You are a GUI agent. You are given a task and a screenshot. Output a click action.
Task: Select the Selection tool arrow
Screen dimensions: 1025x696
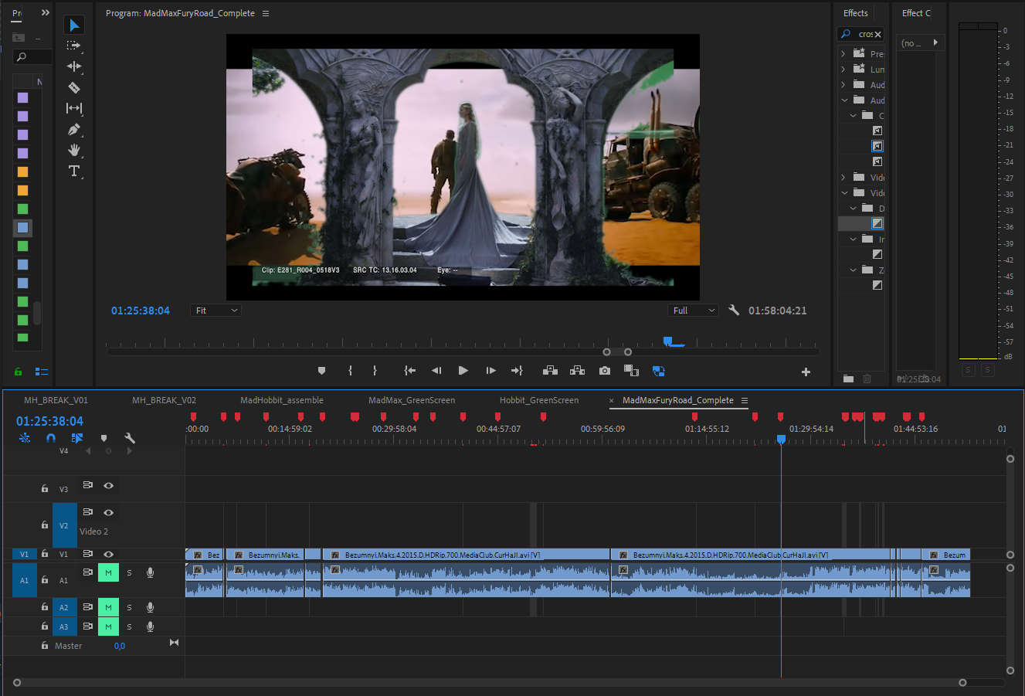(x=74, y=25)
